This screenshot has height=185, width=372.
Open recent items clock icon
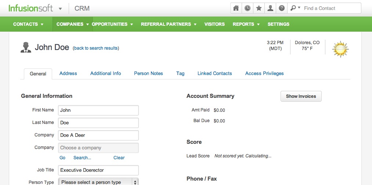(x=248, y=8)
